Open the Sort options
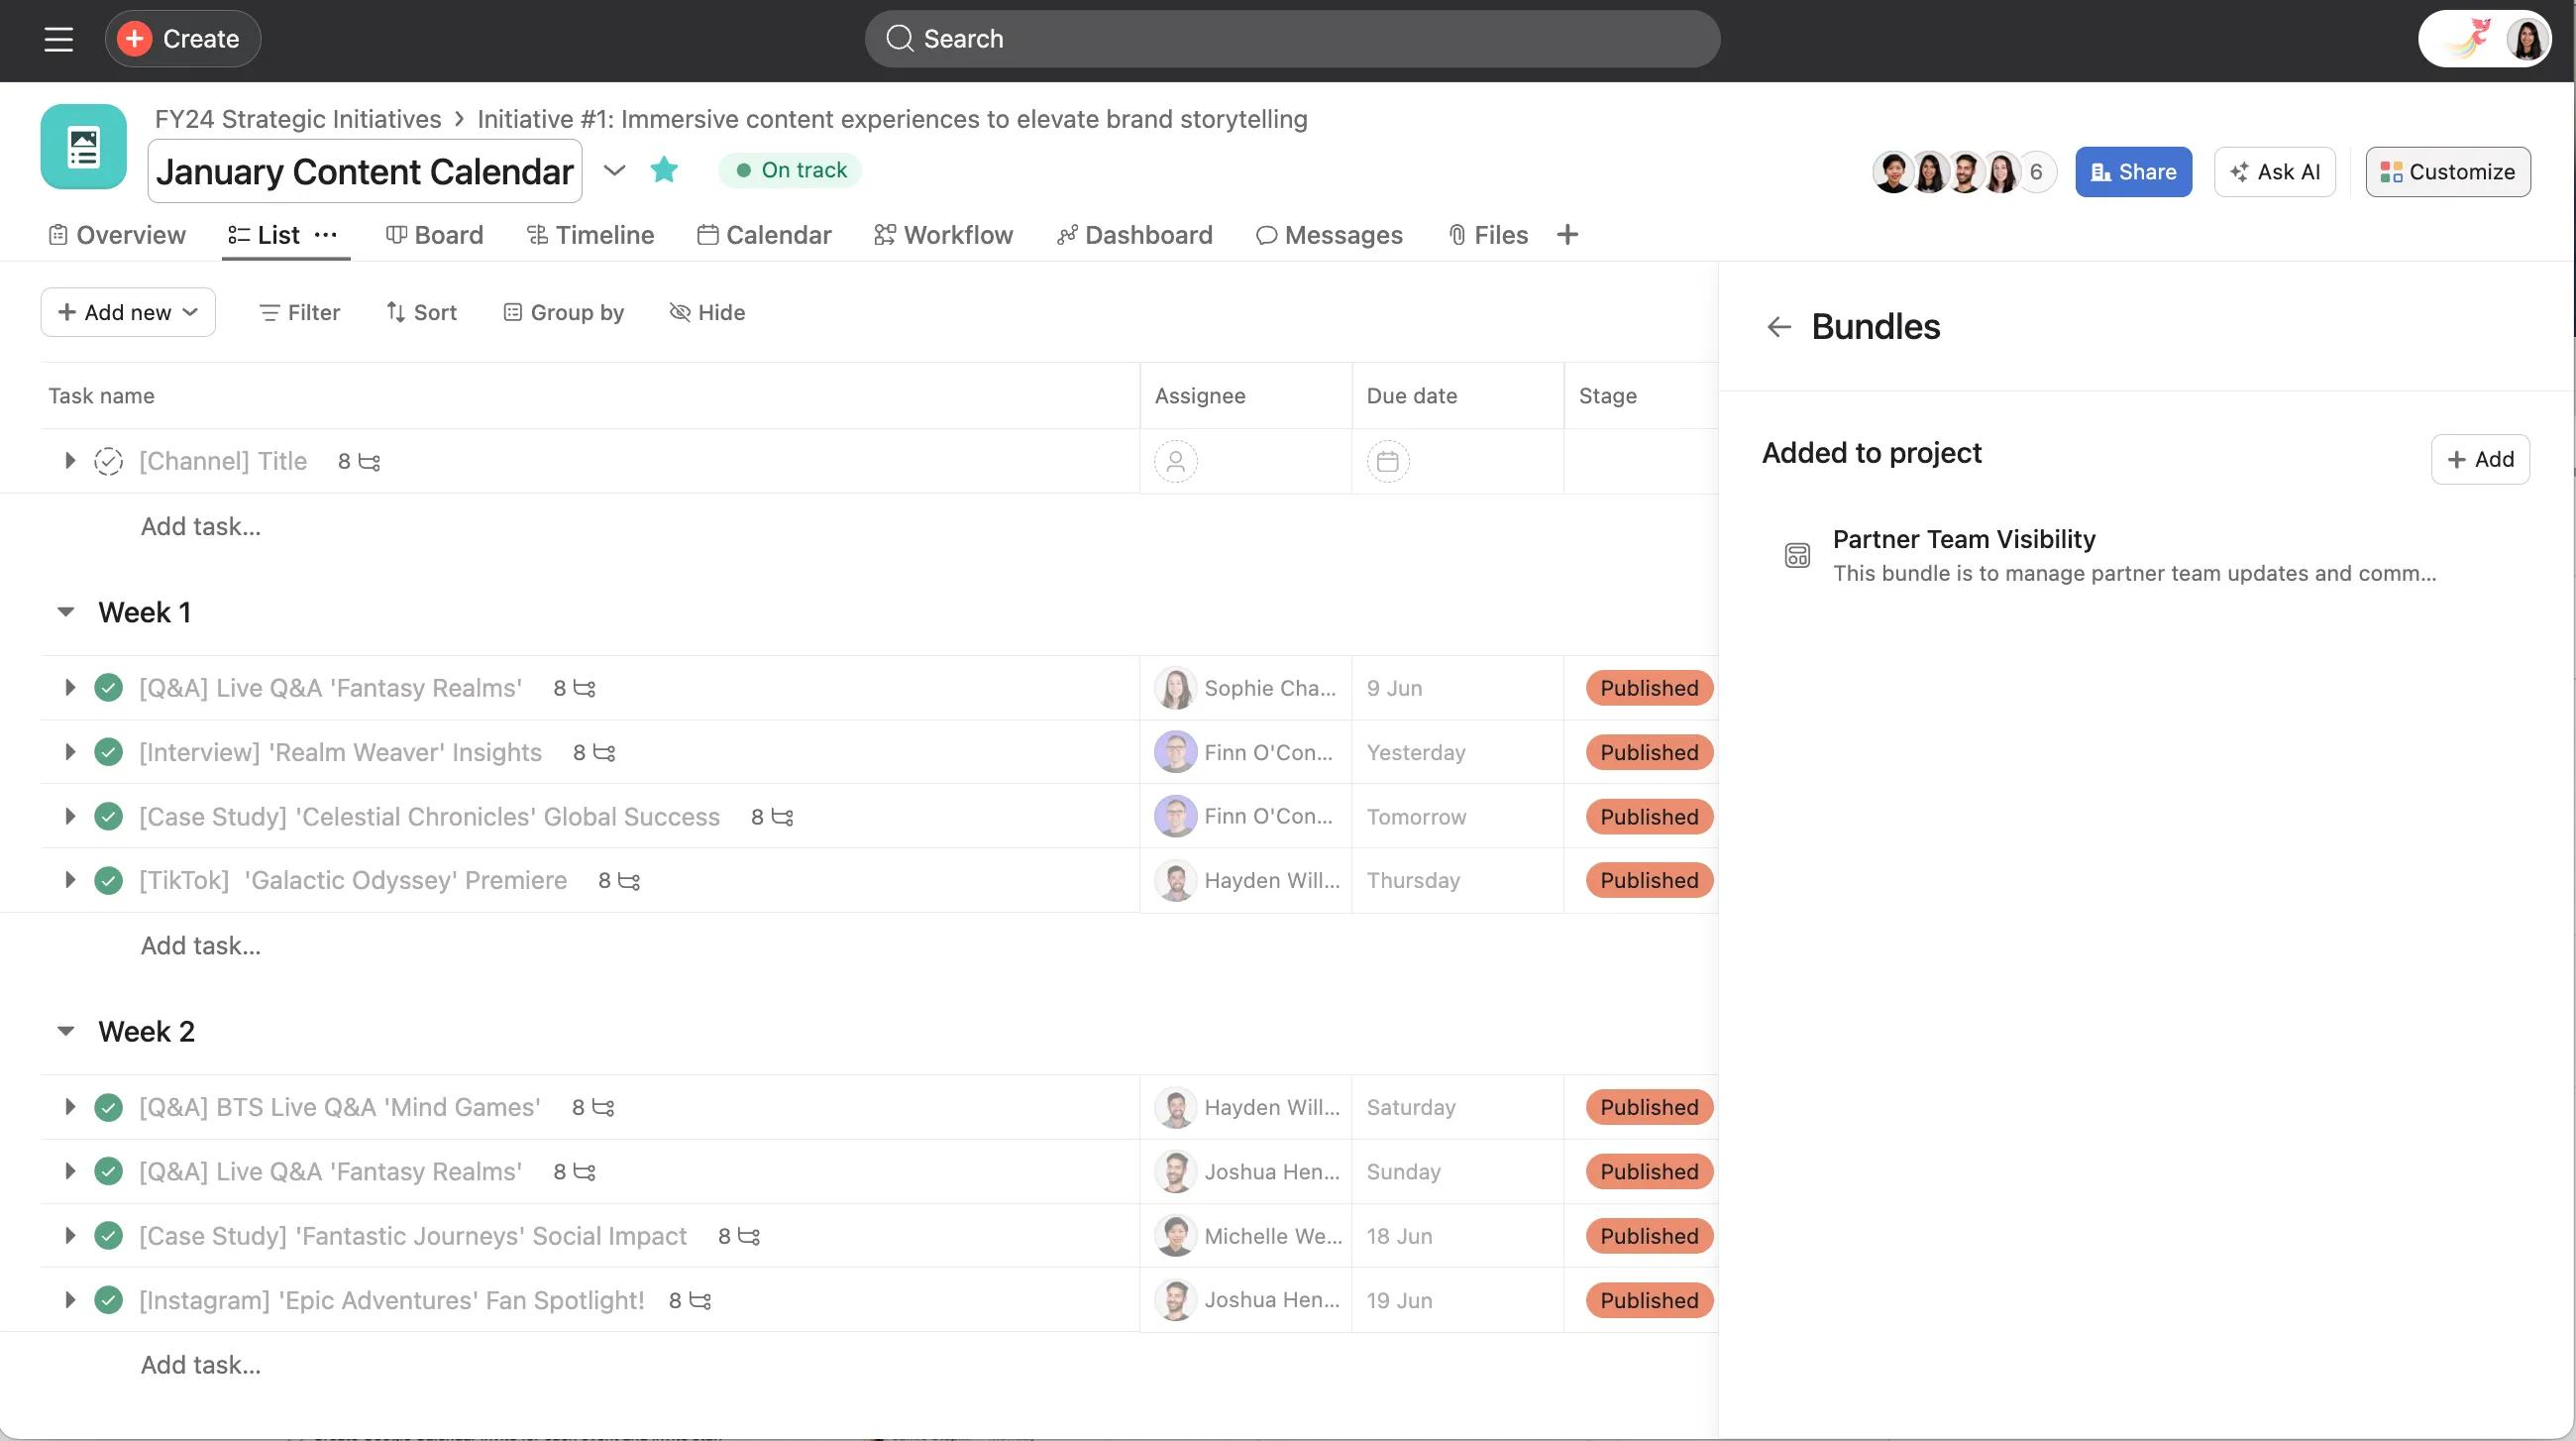 [421, 312]
